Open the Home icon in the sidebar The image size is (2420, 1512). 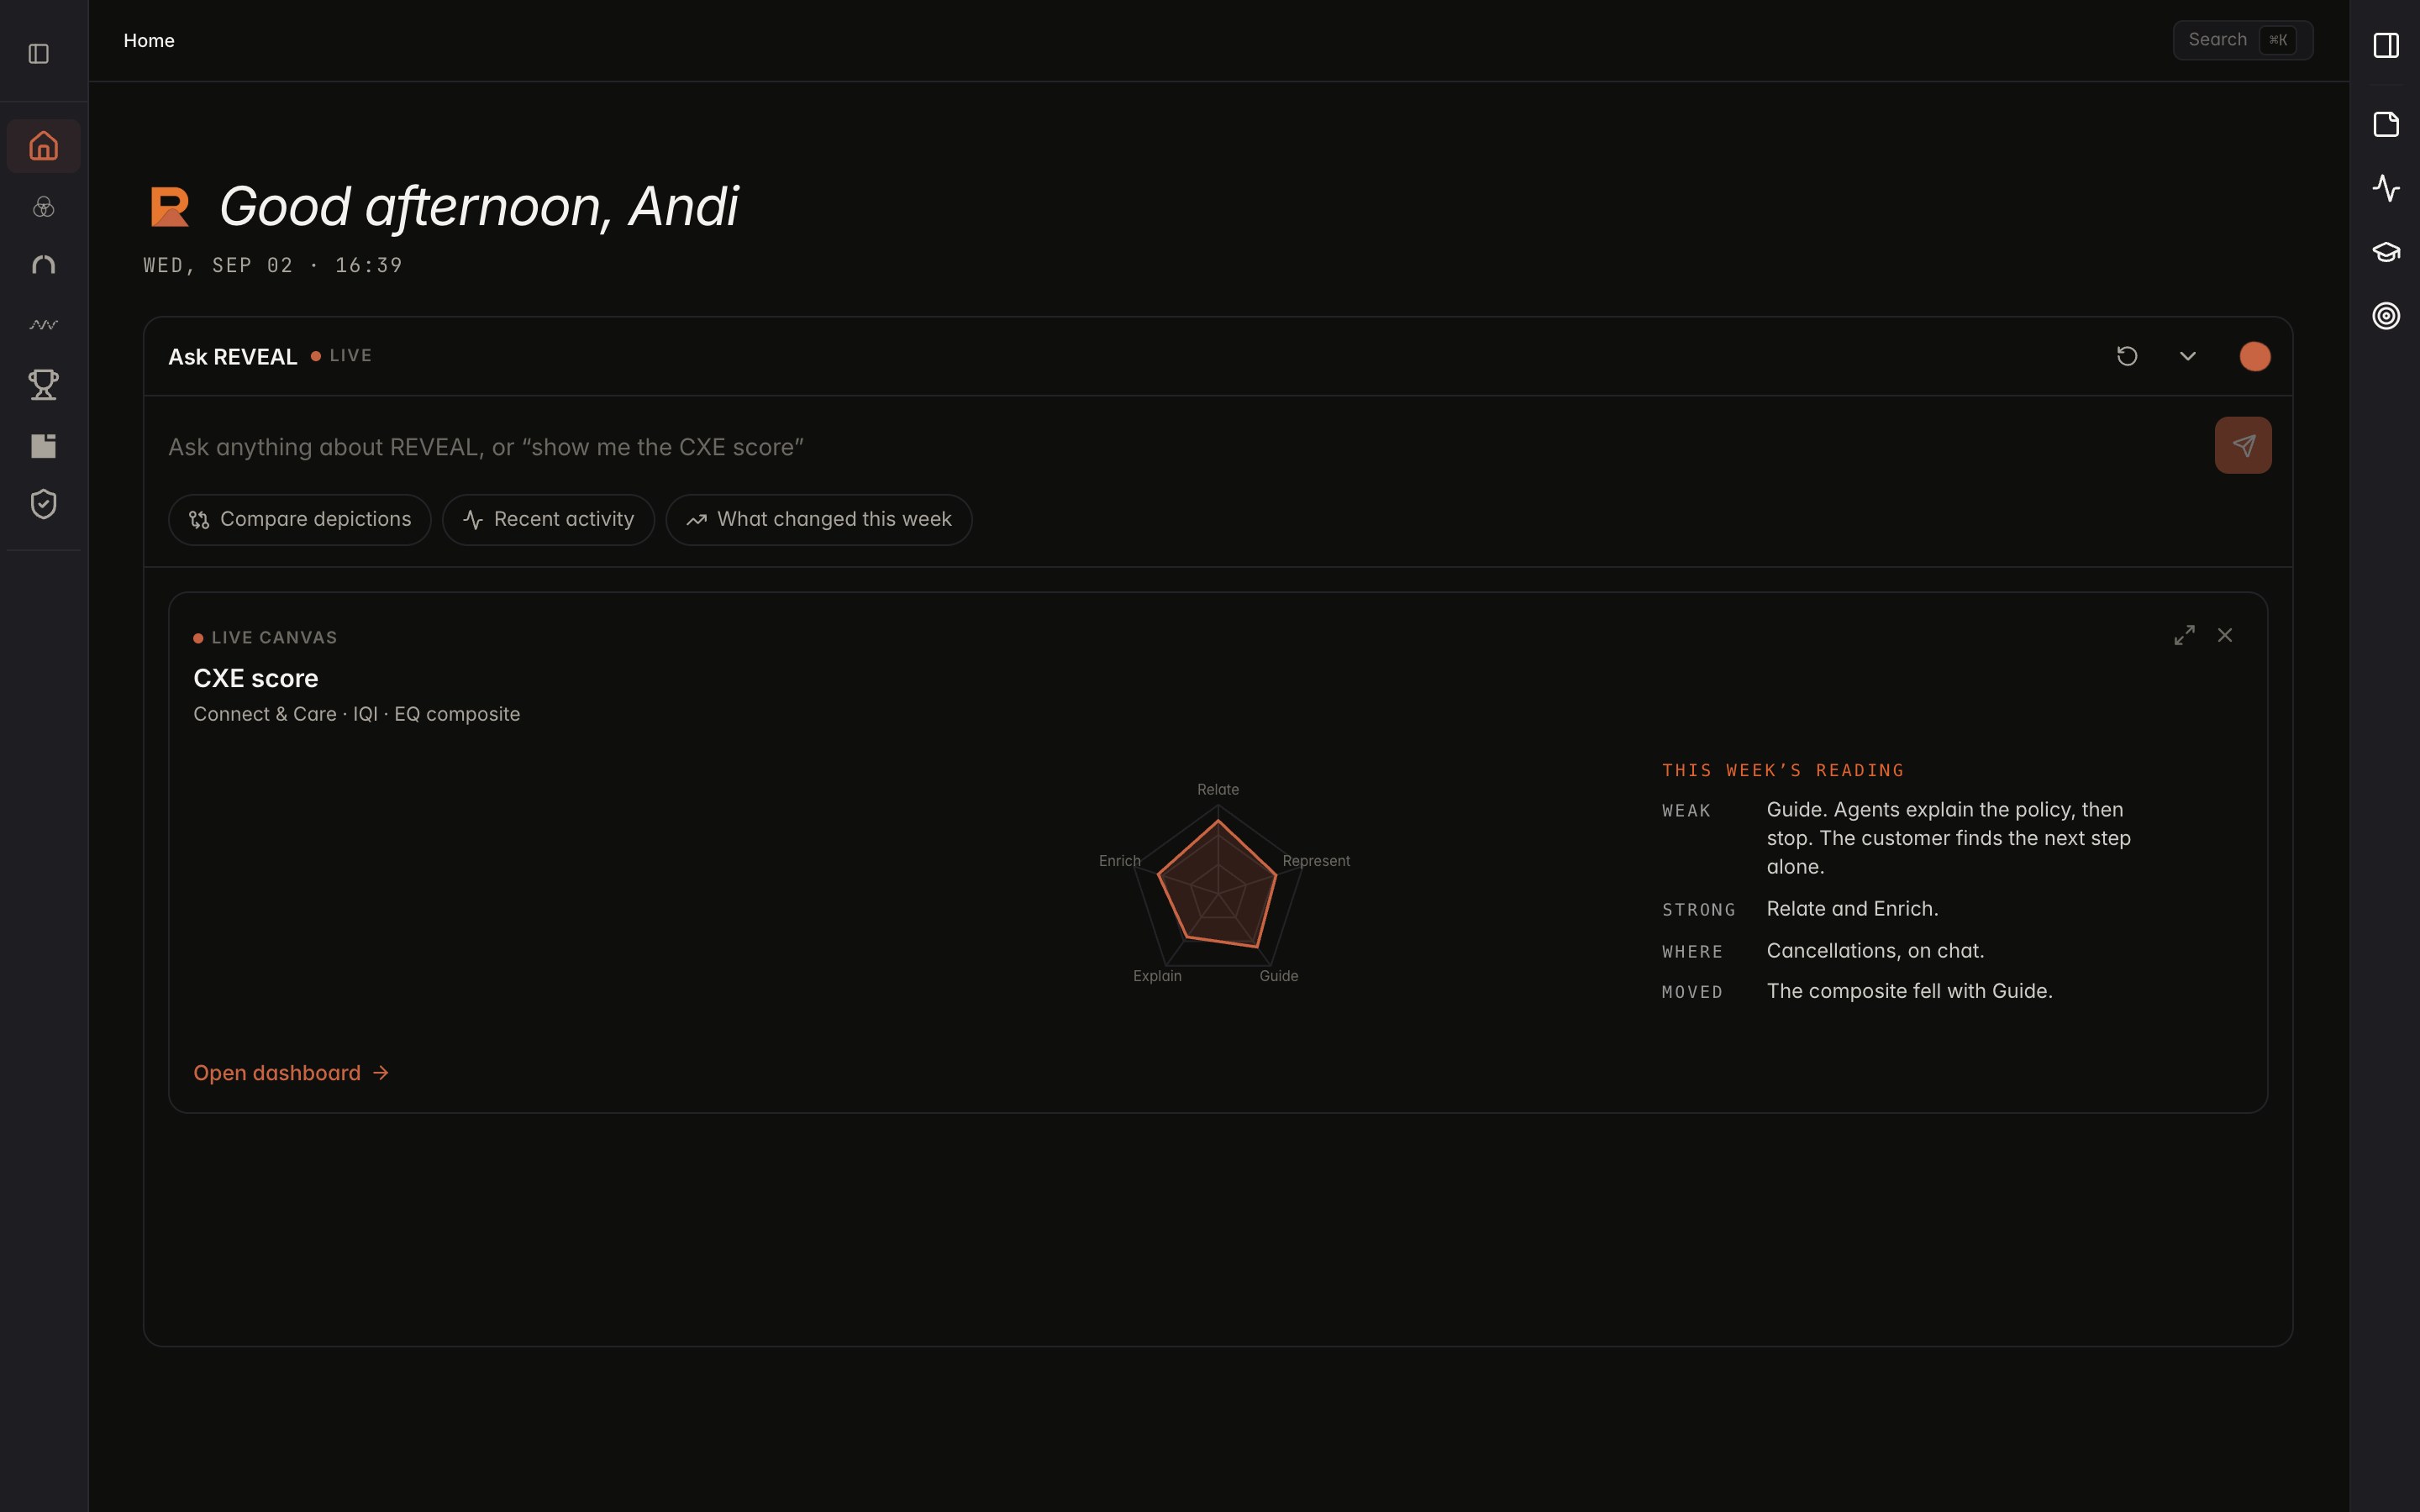click(43, 146)
